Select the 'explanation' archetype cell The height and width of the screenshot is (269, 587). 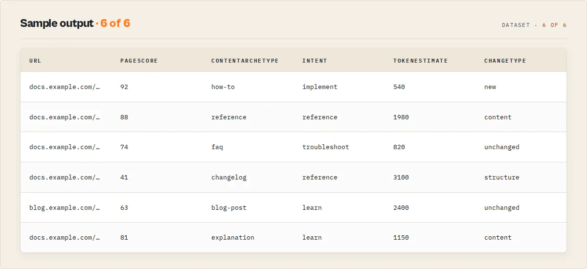point(233,238)
